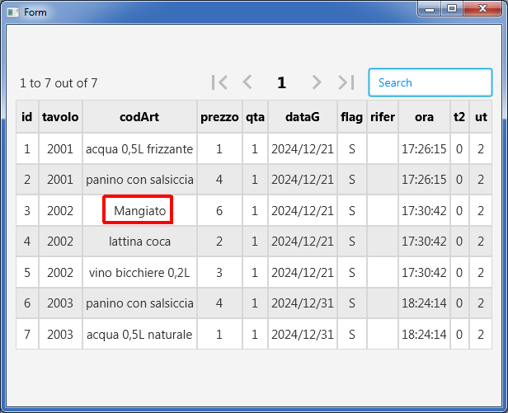This screenshot has width=508, height=413.
Task: Sort by the flag column header
Action: click(x=352, y=116)
